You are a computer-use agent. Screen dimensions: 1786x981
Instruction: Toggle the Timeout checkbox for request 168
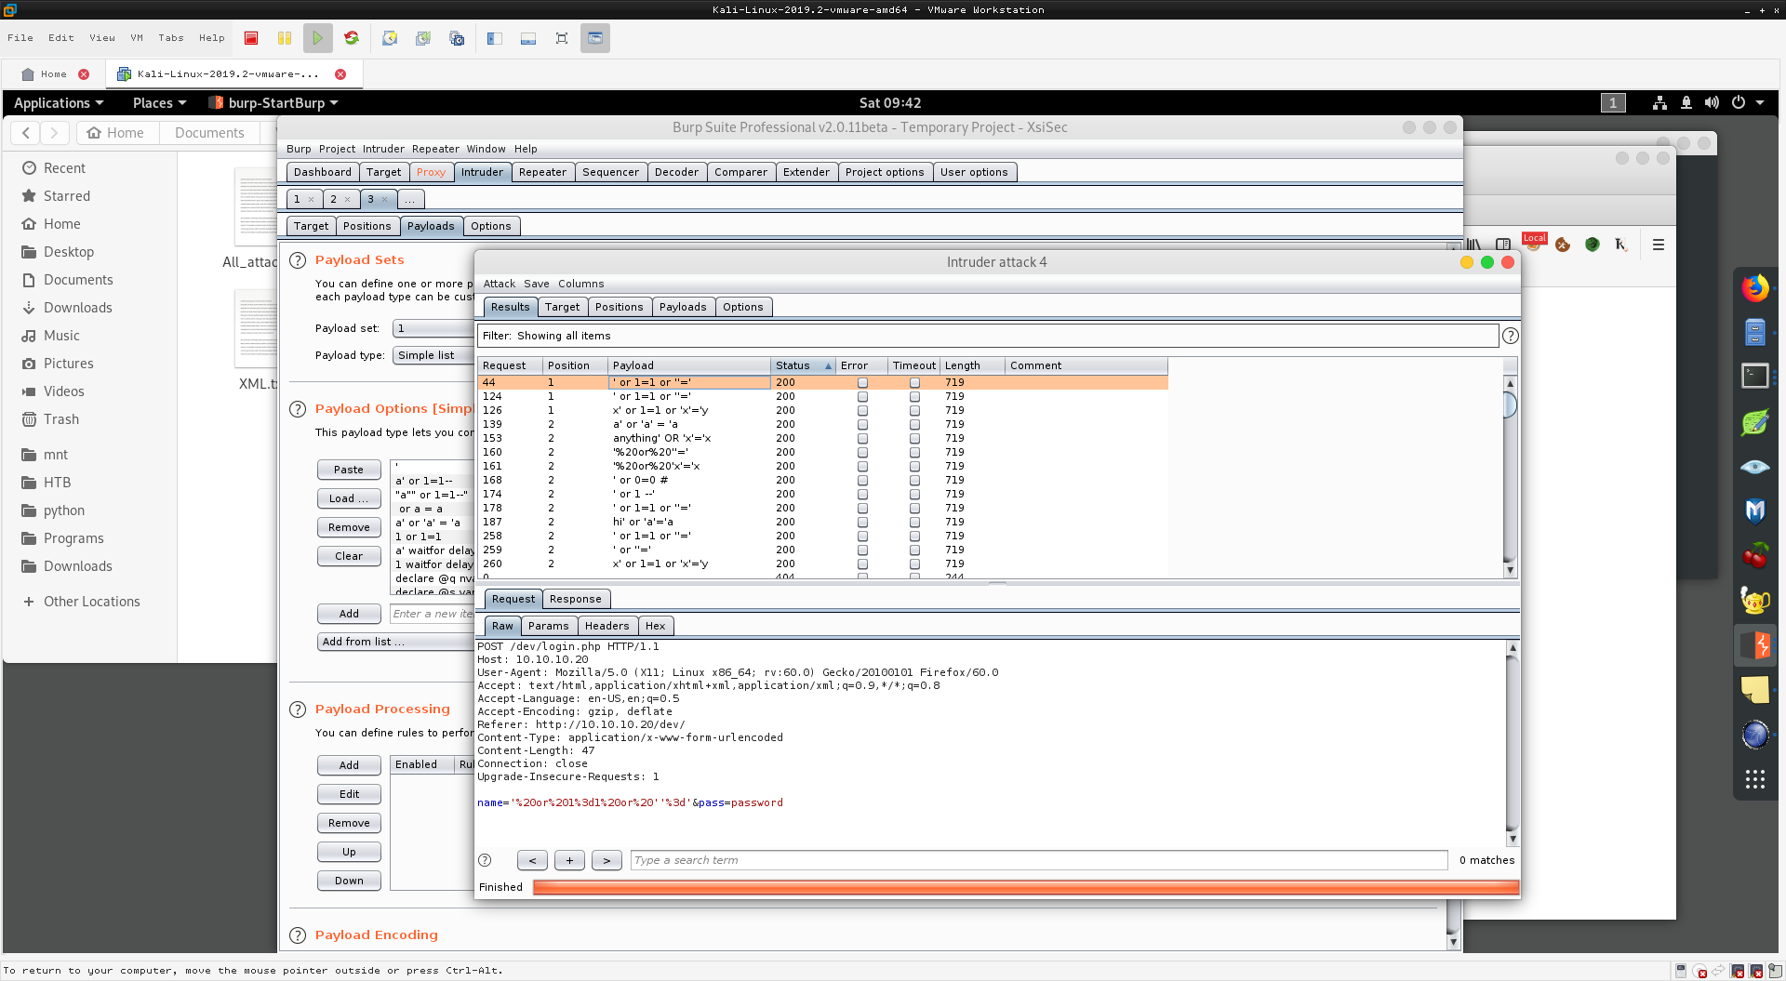click(x=914, y=481)
